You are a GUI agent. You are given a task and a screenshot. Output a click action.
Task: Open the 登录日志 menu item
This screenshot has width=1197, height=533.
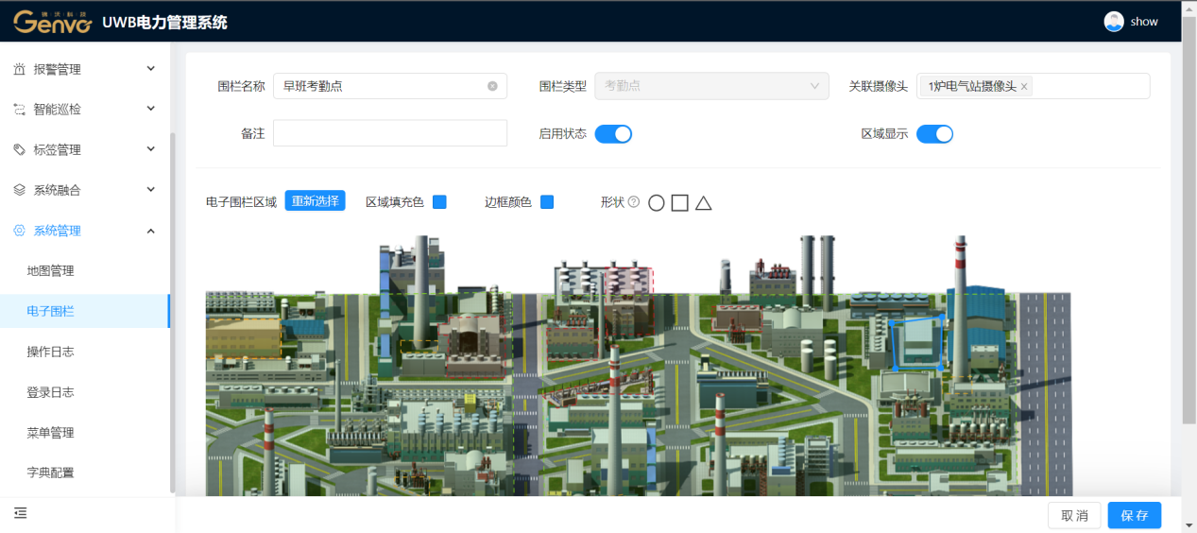tap(85, 392)
